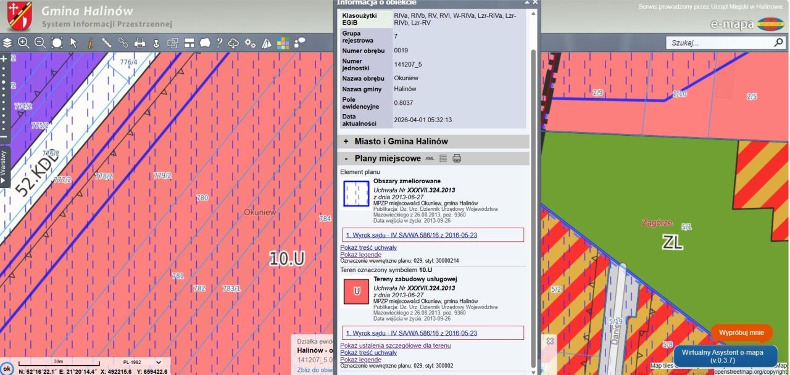The width and height of the screenshot is (790, 375).
Task: Select the measure ruler tool
Action: click(106, 43)
